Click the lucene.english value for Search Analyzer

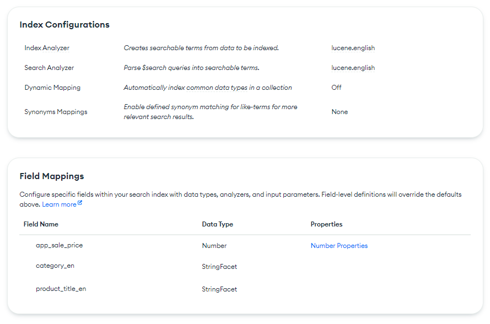[x=353, y=68]
